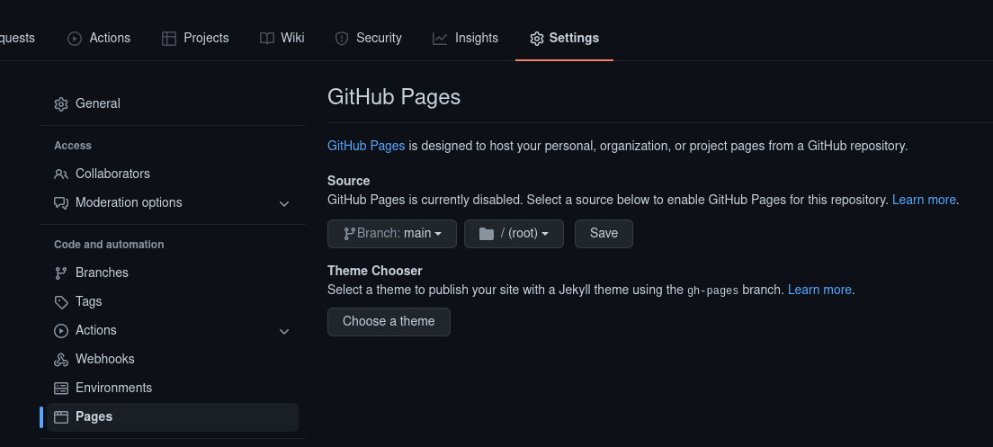Switch to the Actions tab
Image resolution: width=993 pixels, height=447 pixels.
click(x=99, y=38)
